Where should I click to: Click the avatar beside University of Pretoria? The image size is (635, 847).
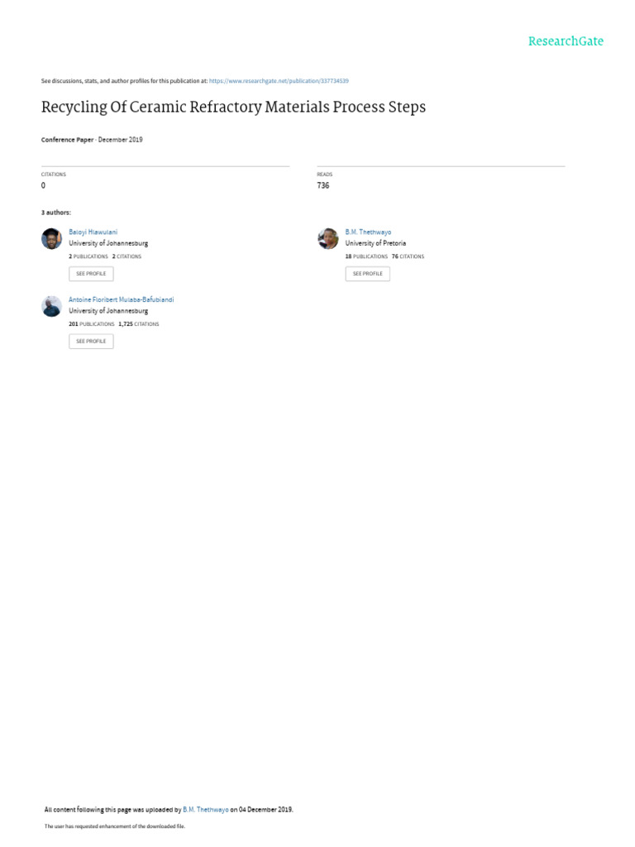(x=327, y=239)
